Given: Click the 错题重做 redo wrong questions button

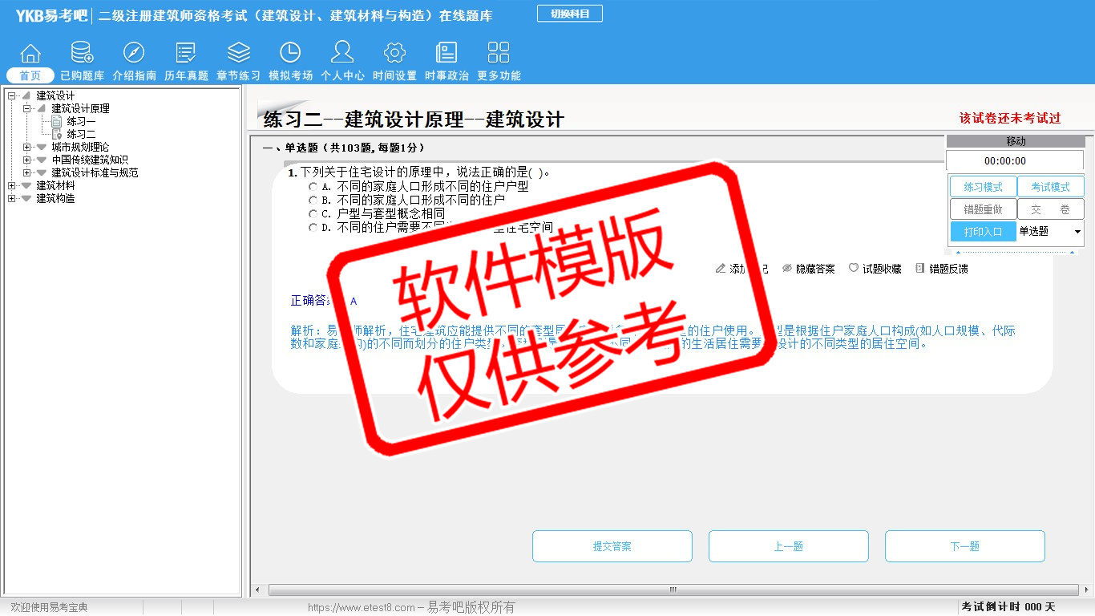Looking at the screenshot, I should point(984,209).
